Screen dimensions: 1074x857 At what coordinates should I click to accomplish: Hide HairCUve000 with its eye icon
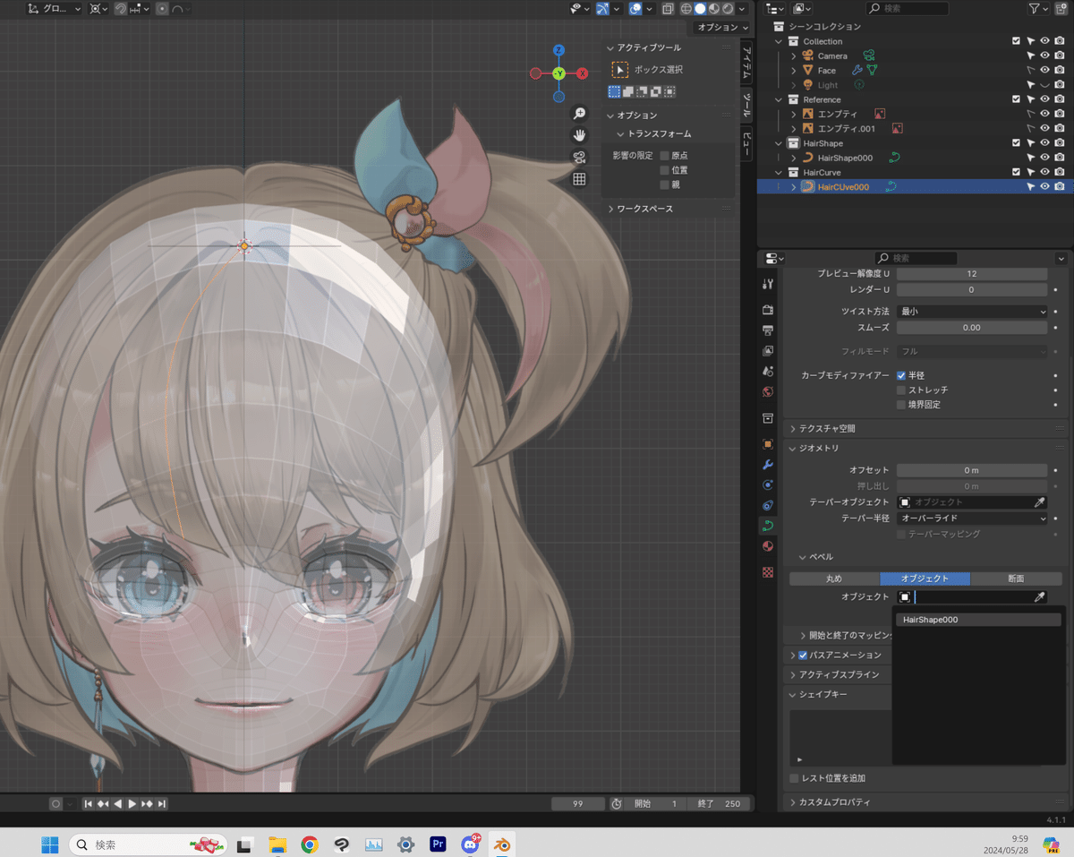(1044, 187)
